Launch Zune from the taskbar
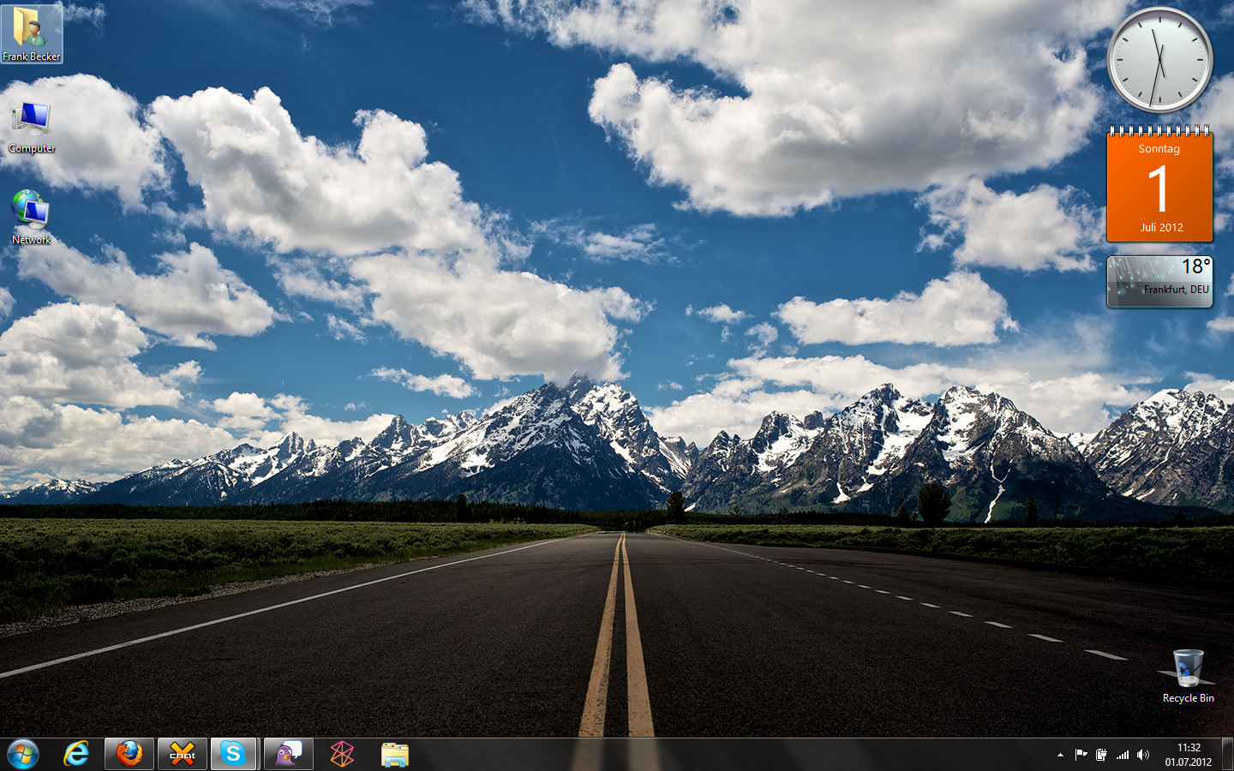This screenshot has width=1234, height=771. (342, 754)
